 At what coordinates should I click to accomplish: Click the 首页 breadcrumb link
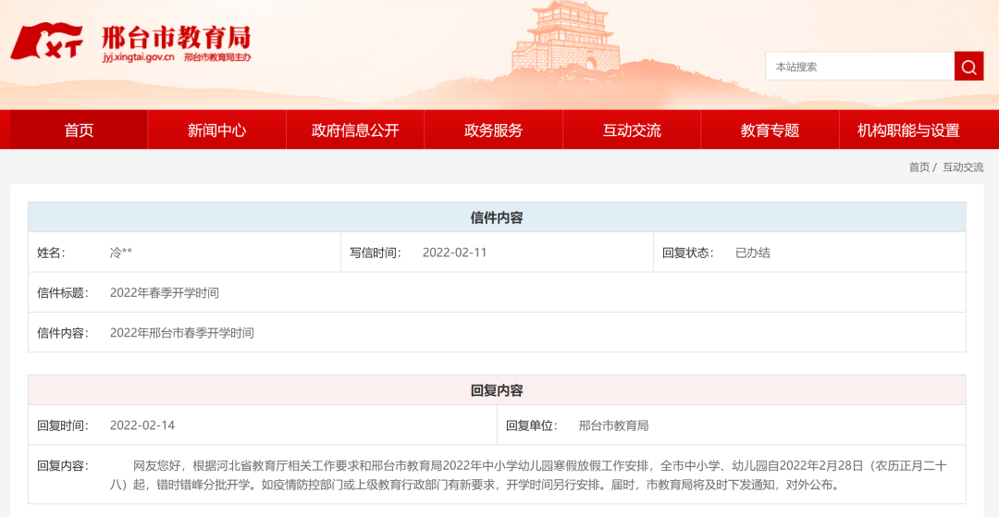pos(919,167)
